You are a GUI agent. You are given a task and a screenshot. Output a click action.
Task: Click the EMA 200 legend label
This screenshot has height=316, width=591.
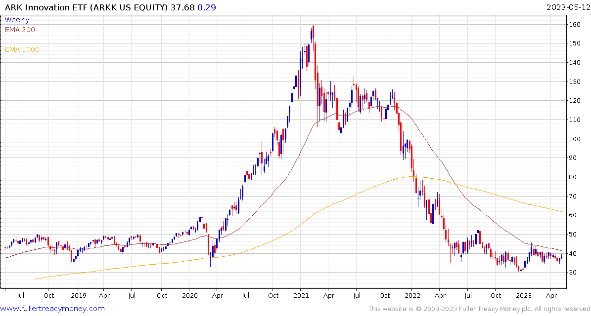20,30
